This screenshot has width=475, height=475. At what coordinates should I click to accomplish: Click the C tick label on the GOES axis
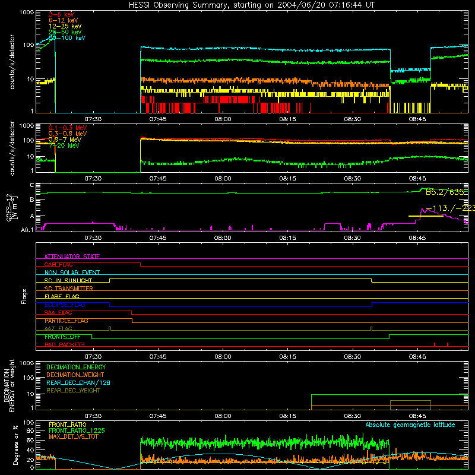(32, 185)
